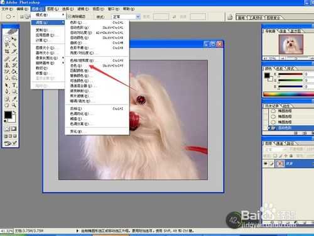Adjust the green G slider in Color panel
This screenshot has width=314, height=236.
tap(290, 81)
